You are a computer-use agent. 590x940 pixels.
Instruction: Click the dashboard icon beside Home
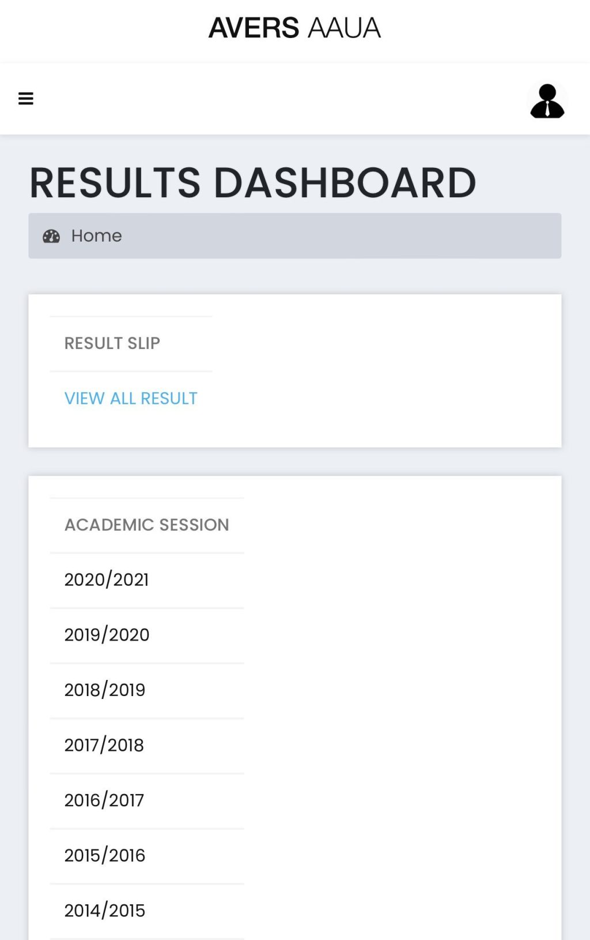[51, 236]
